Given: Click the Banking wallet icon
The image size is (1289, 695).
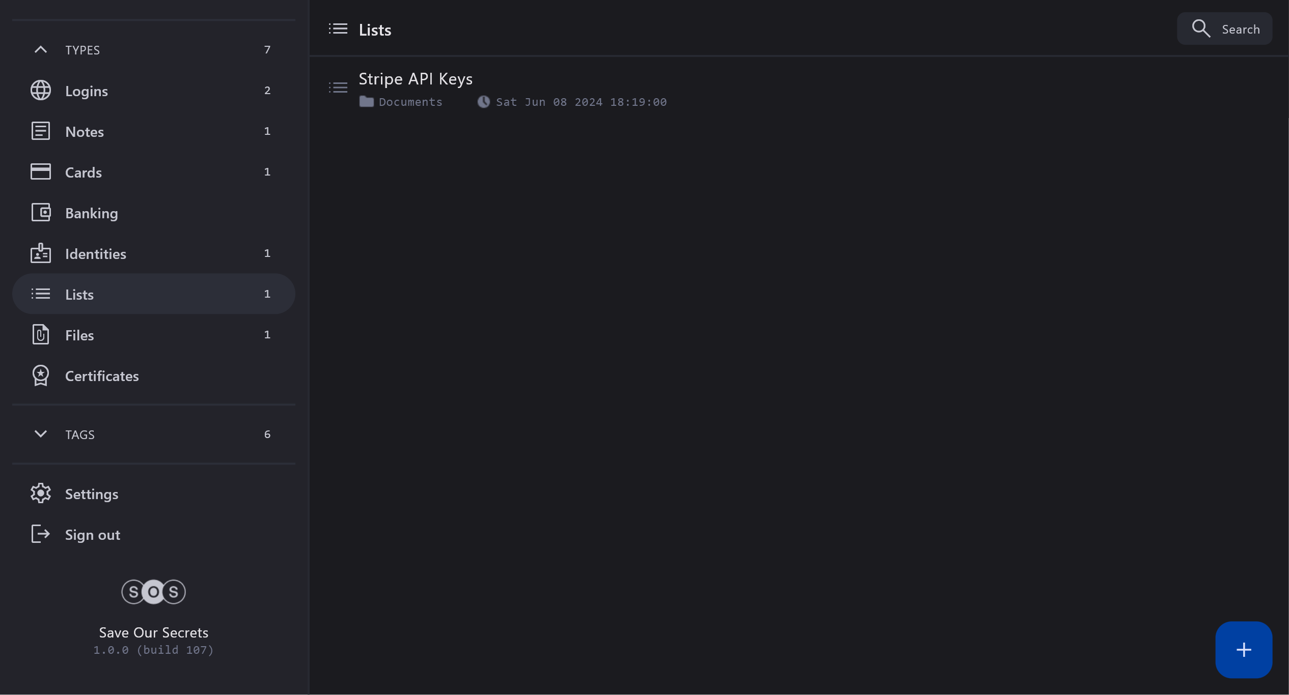Looking at the screenshot, I should click(x=41, y=213).
